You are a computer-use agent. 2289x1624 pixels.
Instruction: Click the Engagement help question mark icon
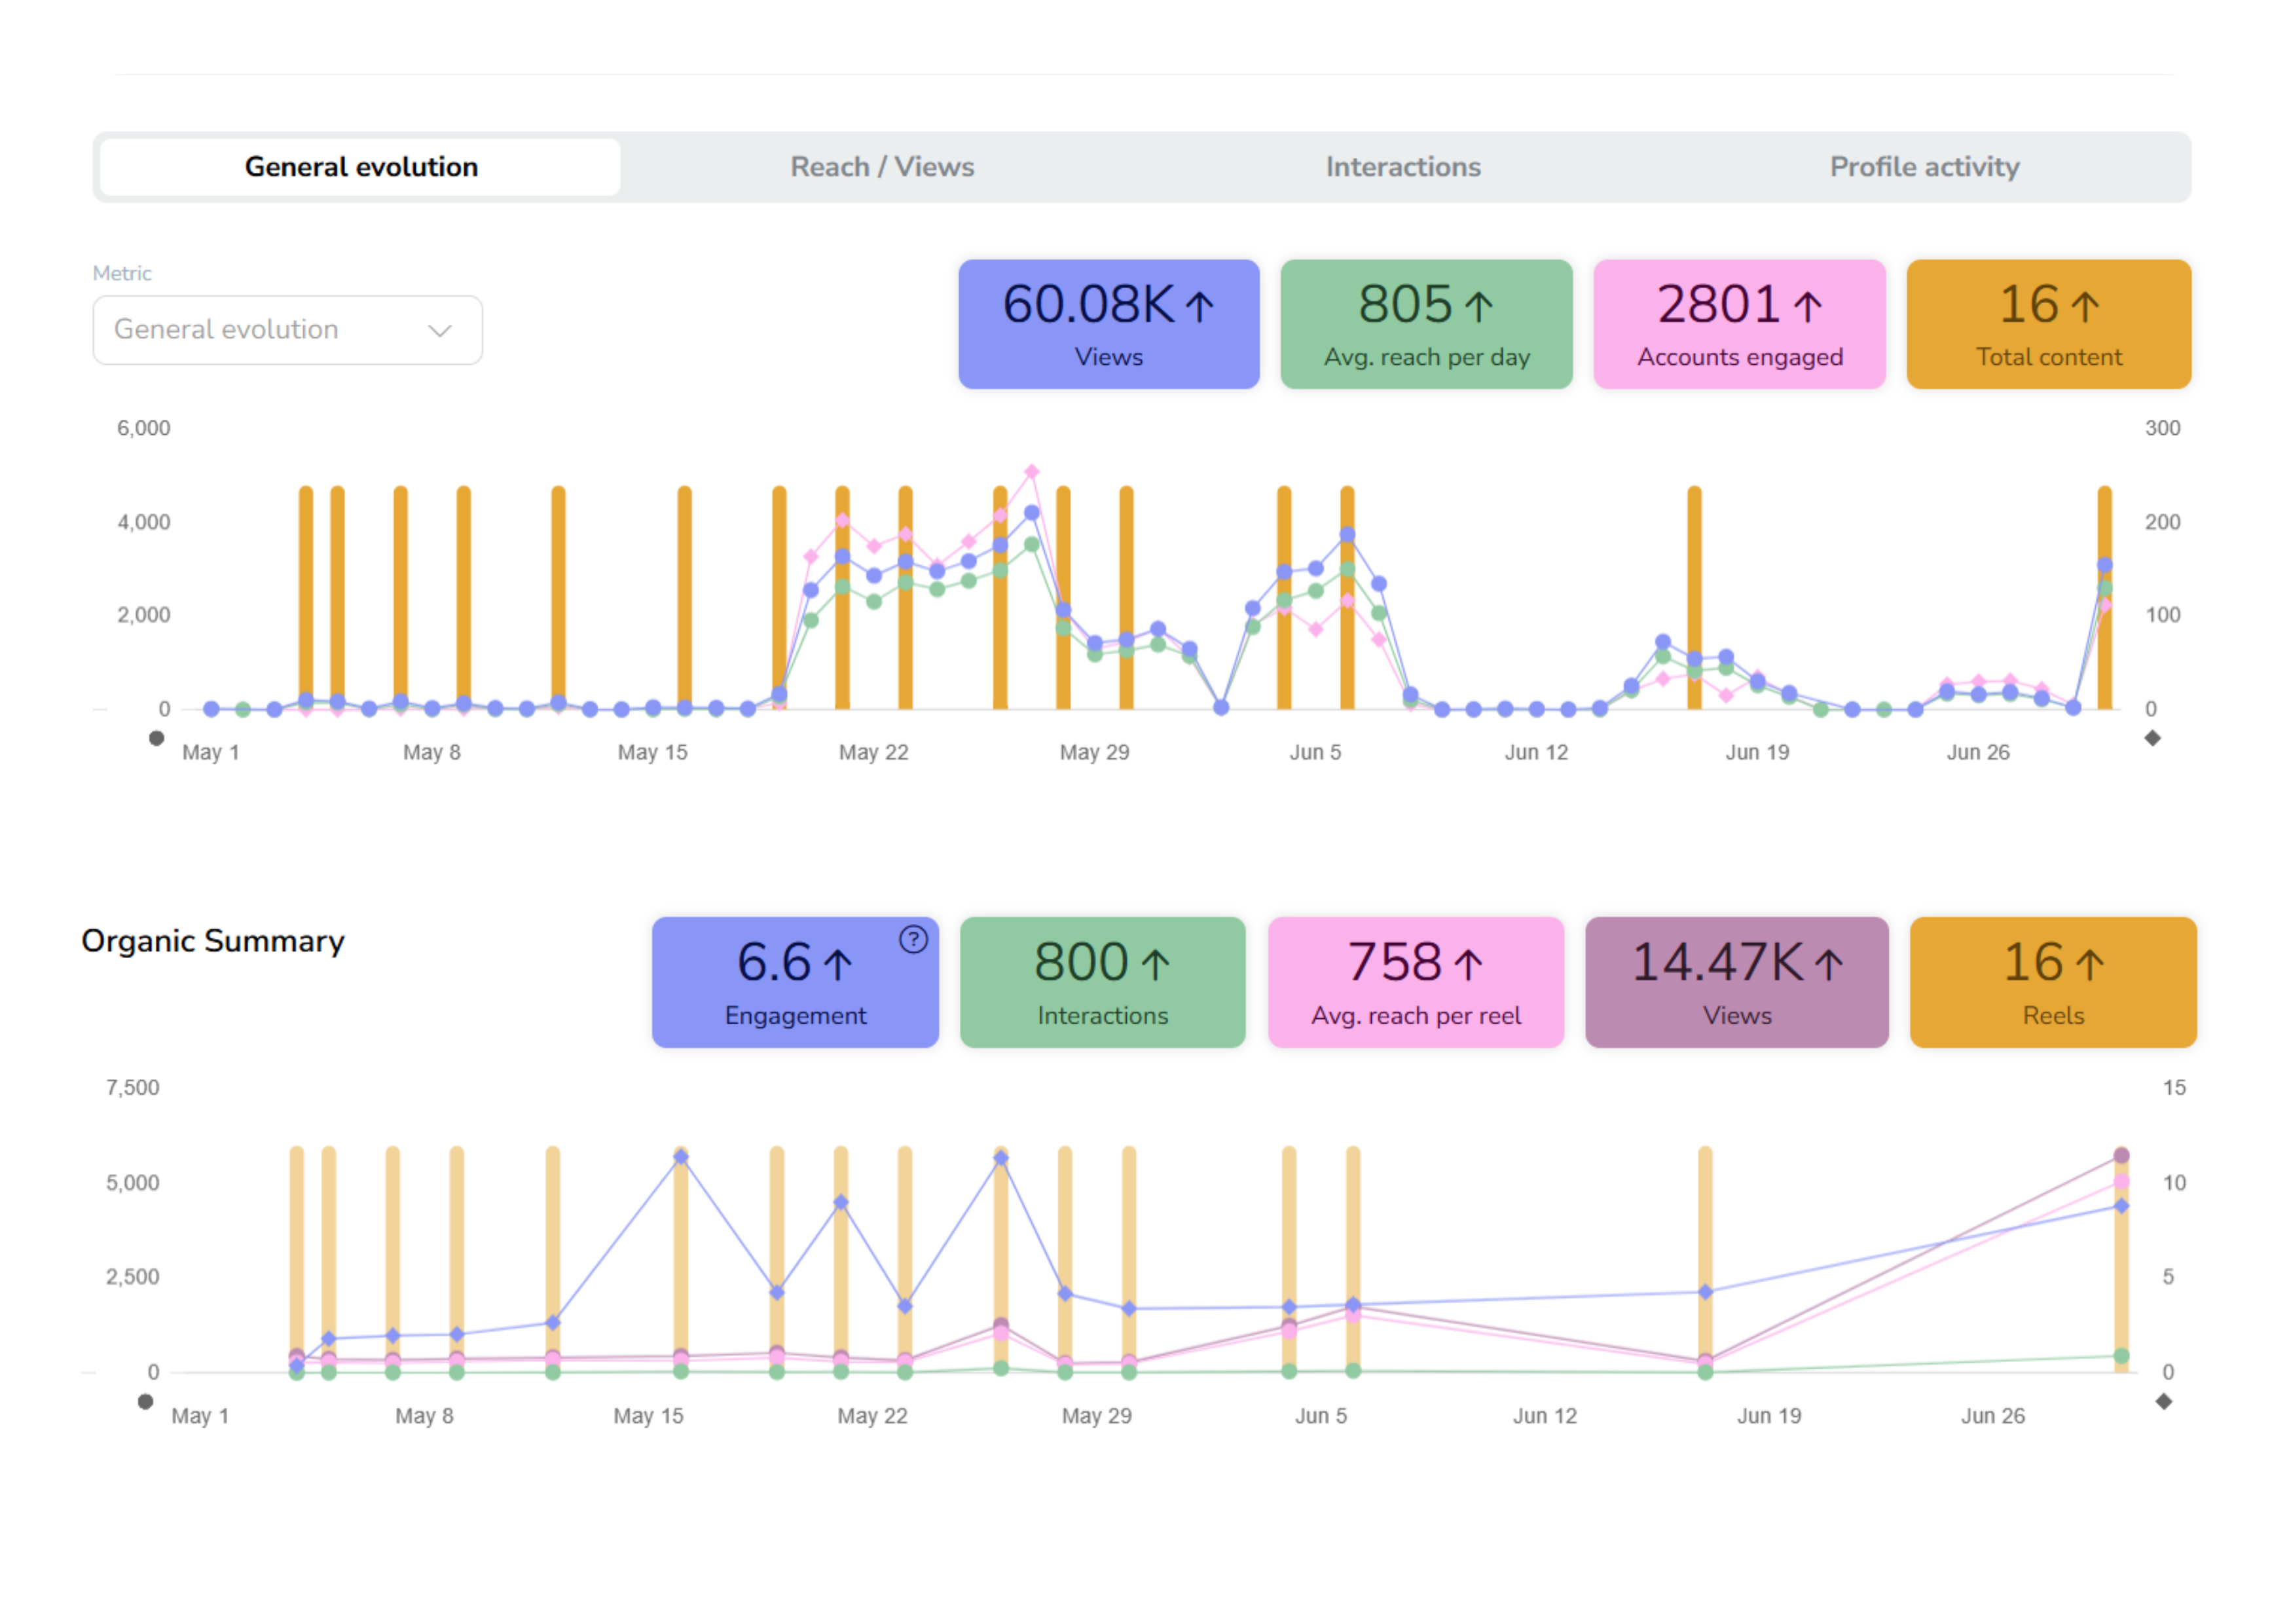click(913, 940)
